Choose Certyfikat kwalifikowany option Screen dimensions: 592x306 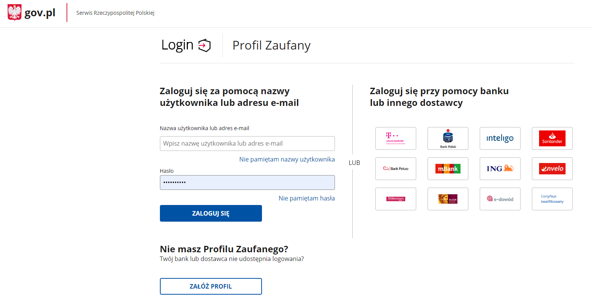point(552,199)
